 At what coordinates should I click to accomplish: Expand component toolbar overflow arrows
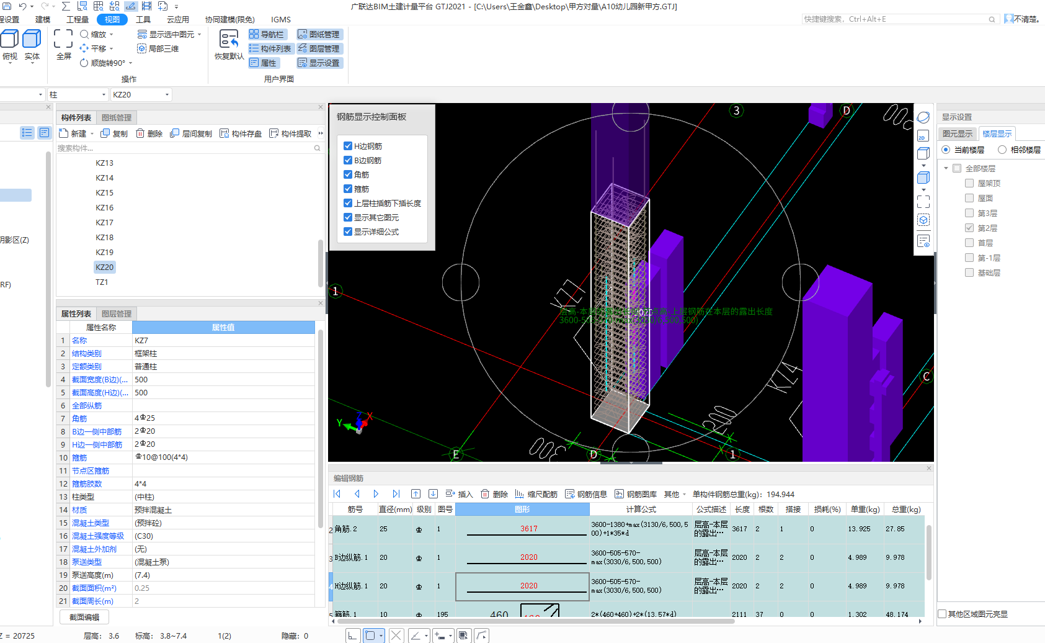click(x=321, y=133)
